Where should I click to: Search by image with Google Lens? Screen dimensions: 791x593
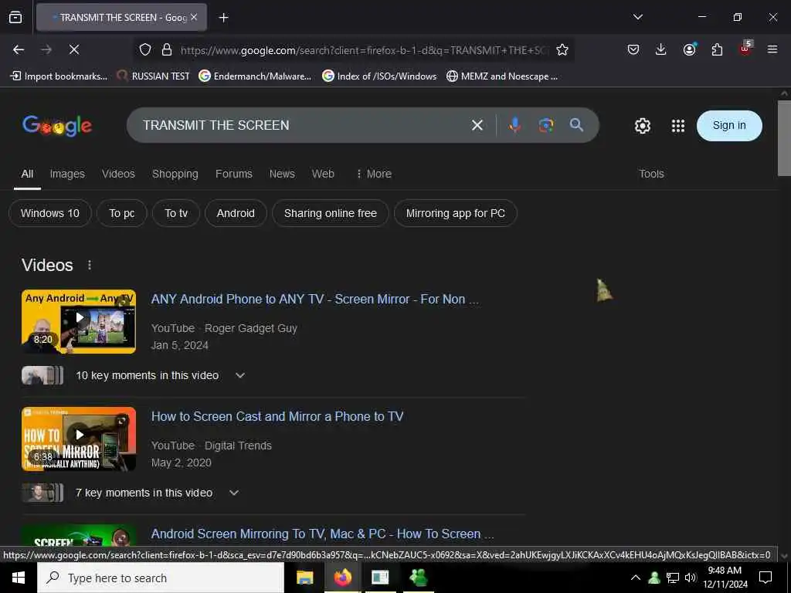pos(546,125)
